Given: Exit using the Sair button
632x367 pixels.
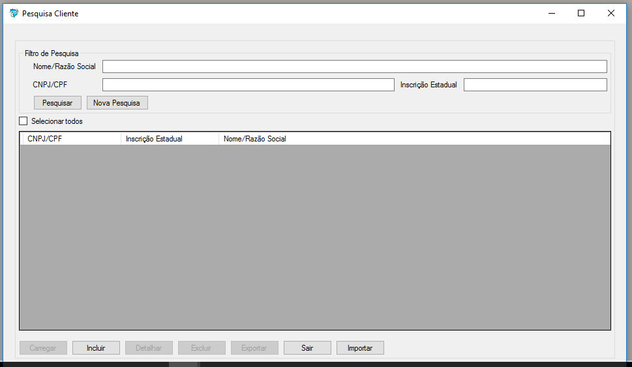Looking at the screenshot, I should 307,347.
